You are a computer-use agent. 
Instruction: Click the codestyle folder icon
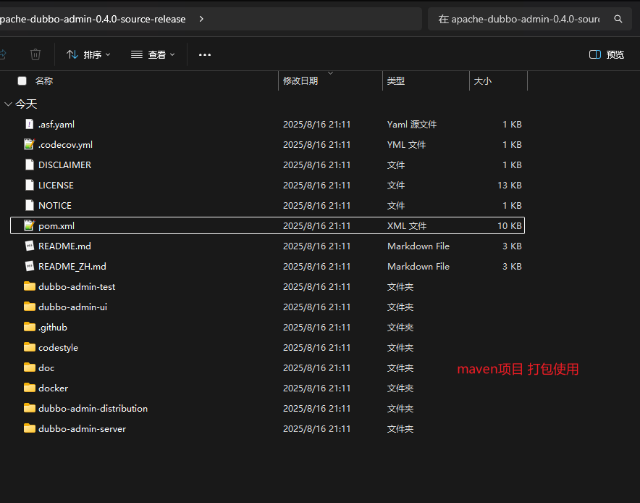click(x=30, y=347)
